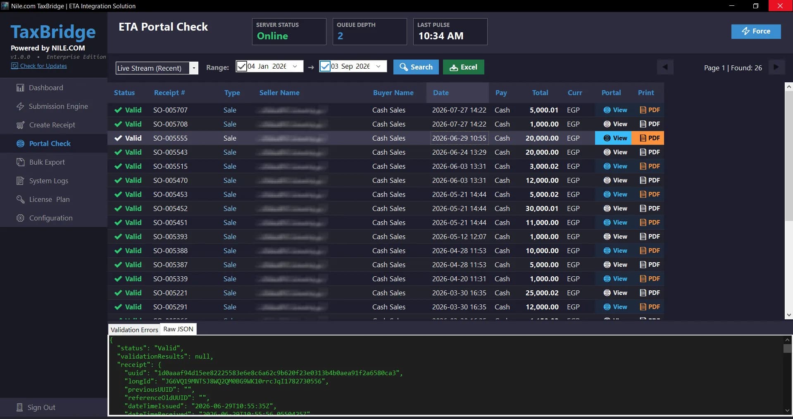Toggle the end date checkbox

coord(325,66)
